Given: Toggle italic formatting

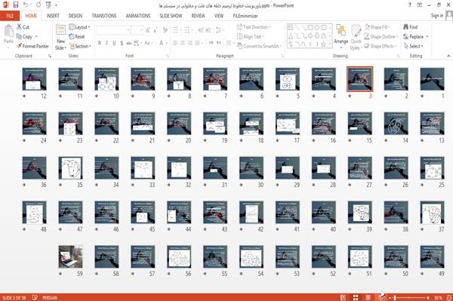Looking at the screenshot, I should pyautogui.click(x=106, y=43).
